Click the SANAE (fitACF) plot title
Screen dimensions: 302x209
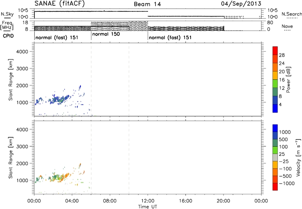[x=60, y=3]
